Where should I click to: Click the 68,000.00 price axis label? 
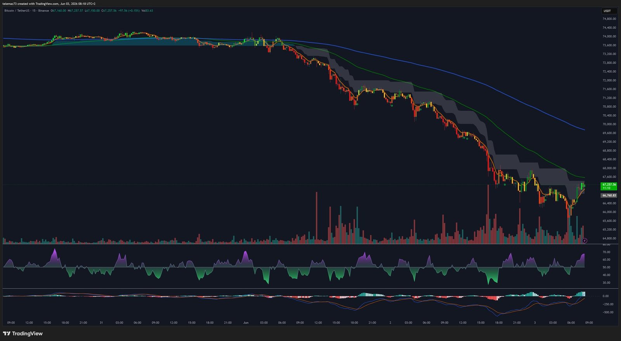coord(609,168)
